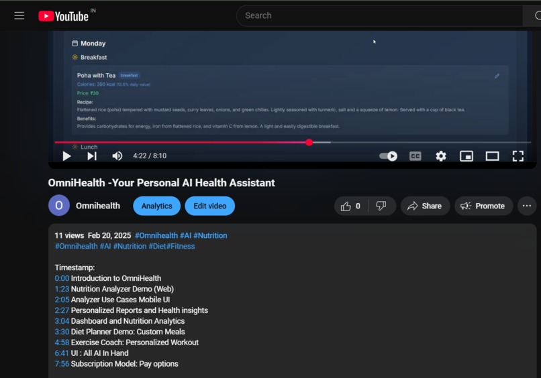The height and width of the screenshot is (378, 541).
Task: Jump to 7:56 Subscription Model timestamp
Action: click(x=62, y=364)
